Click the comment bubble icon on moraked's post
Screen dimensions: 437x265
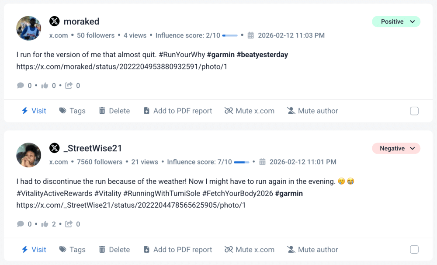coord(21,86)
